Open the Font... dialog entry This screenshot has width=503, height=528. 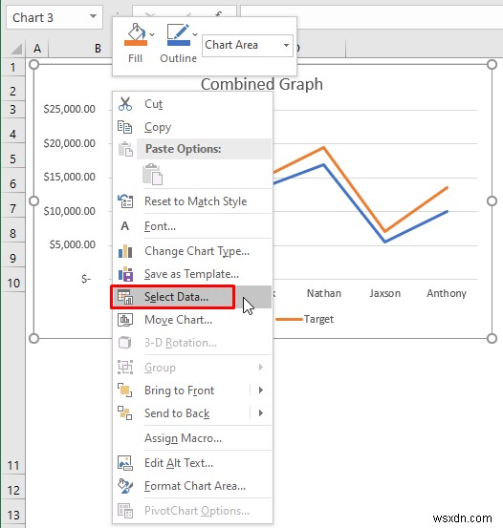pyautogui.click(x=192, y=226)
